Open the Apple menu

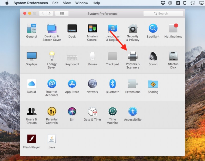pyautogui.click(x=7, y=3)
